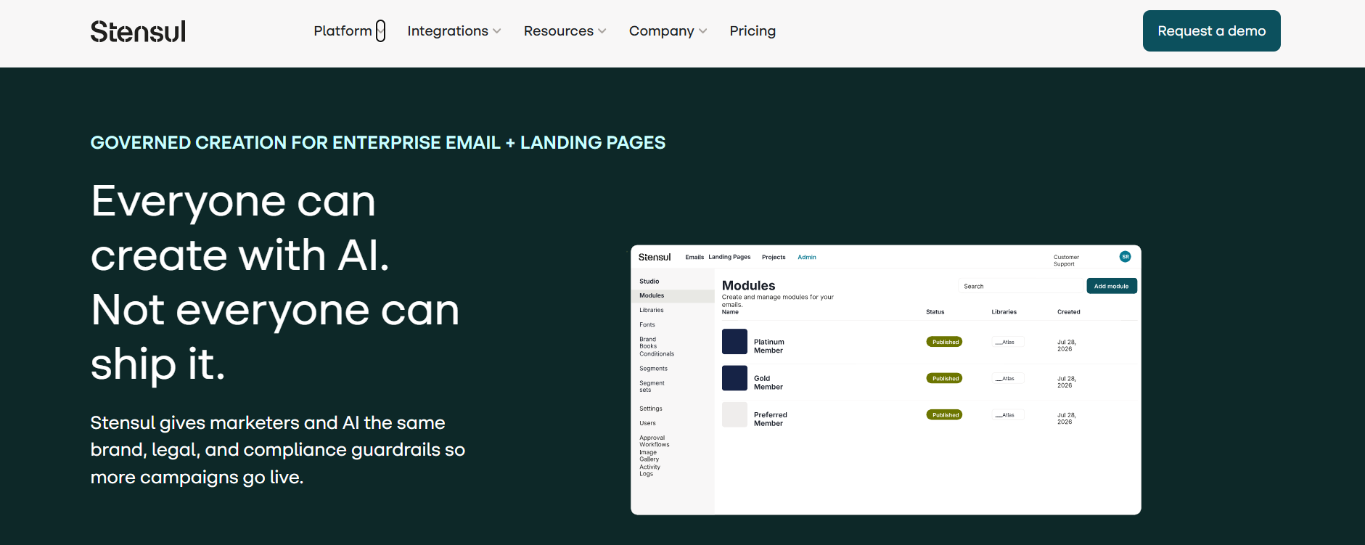Screen dimensions: 1365x545
Task: Click the 'Jul 28, 2026' date for Platinum Member
Action: coord(1067,345)
